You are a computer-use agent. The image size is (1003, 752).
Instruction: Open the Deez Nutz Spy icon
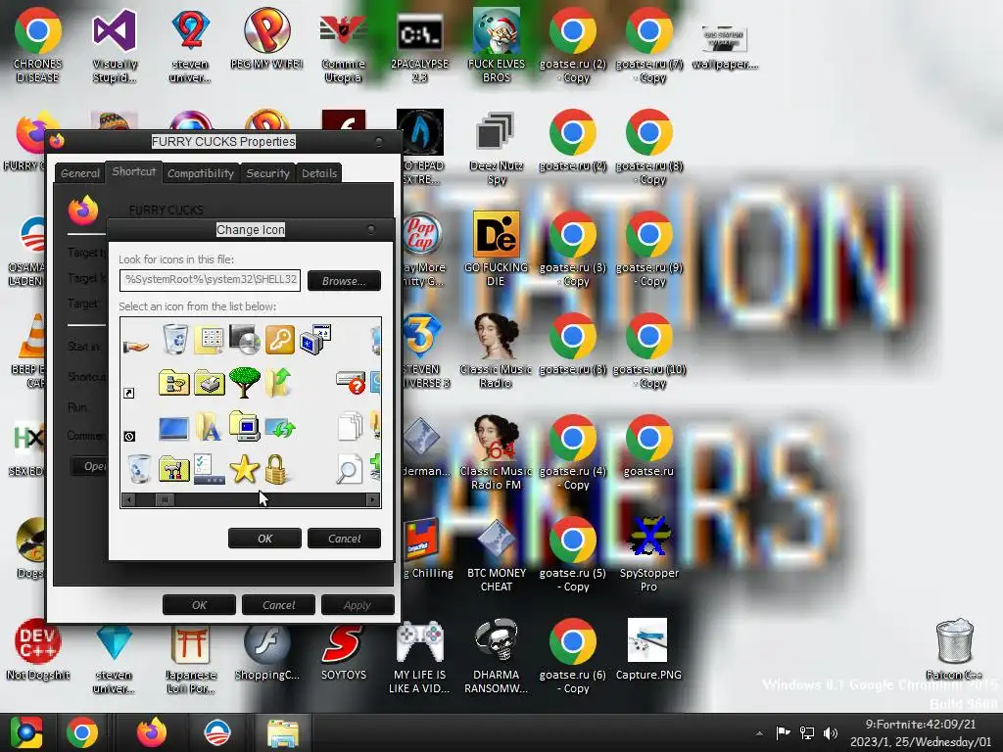click(496, 149)
